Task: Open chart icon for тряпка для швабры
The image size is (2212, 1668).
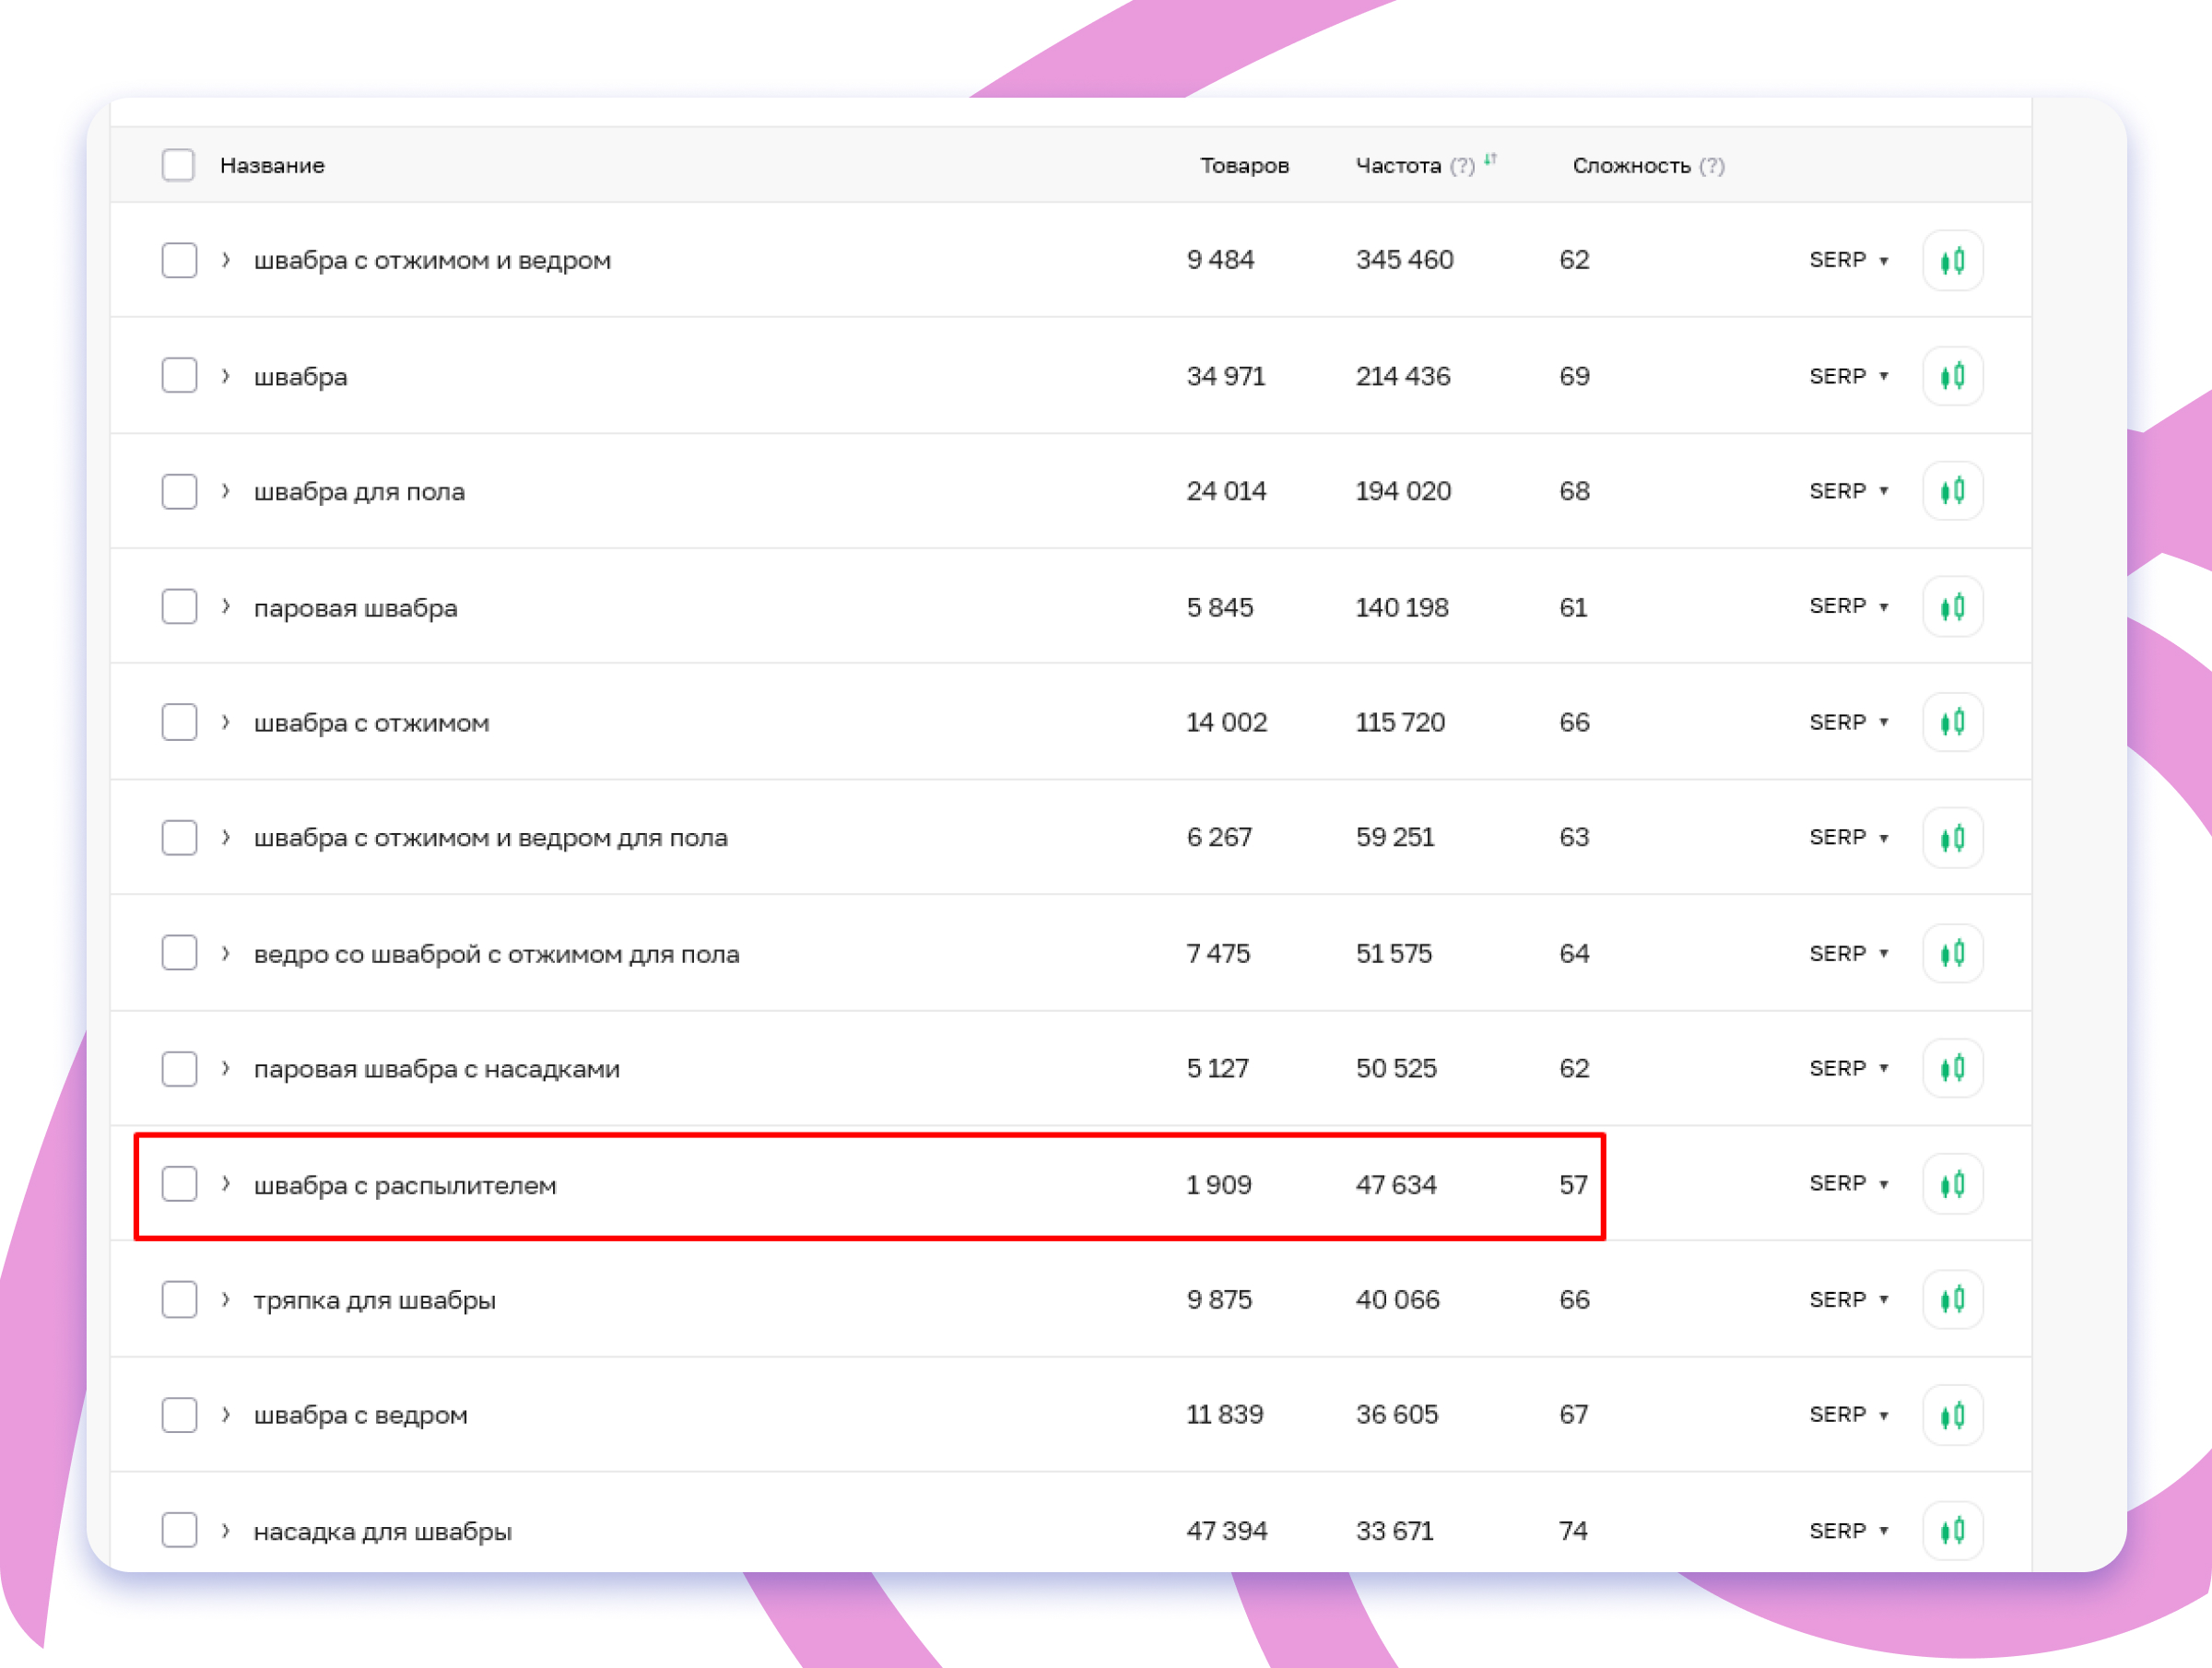Action: [x=1951, y=1299]
